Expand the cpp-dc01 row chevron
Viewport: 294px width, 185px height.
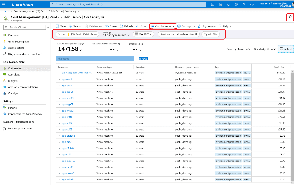tap(59, 86)
